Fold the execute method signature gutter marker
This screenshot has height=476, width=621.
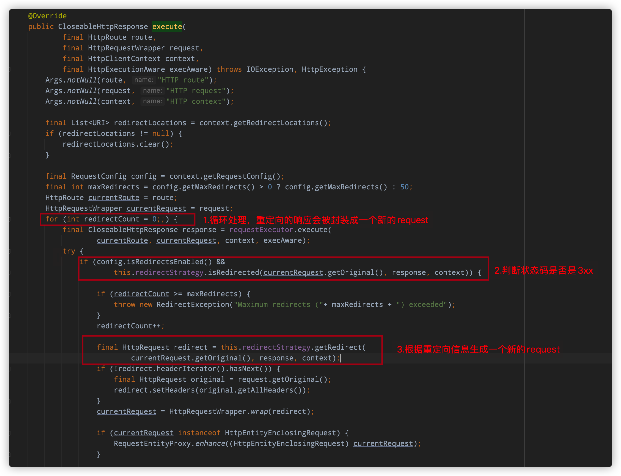tap(10, 69)
